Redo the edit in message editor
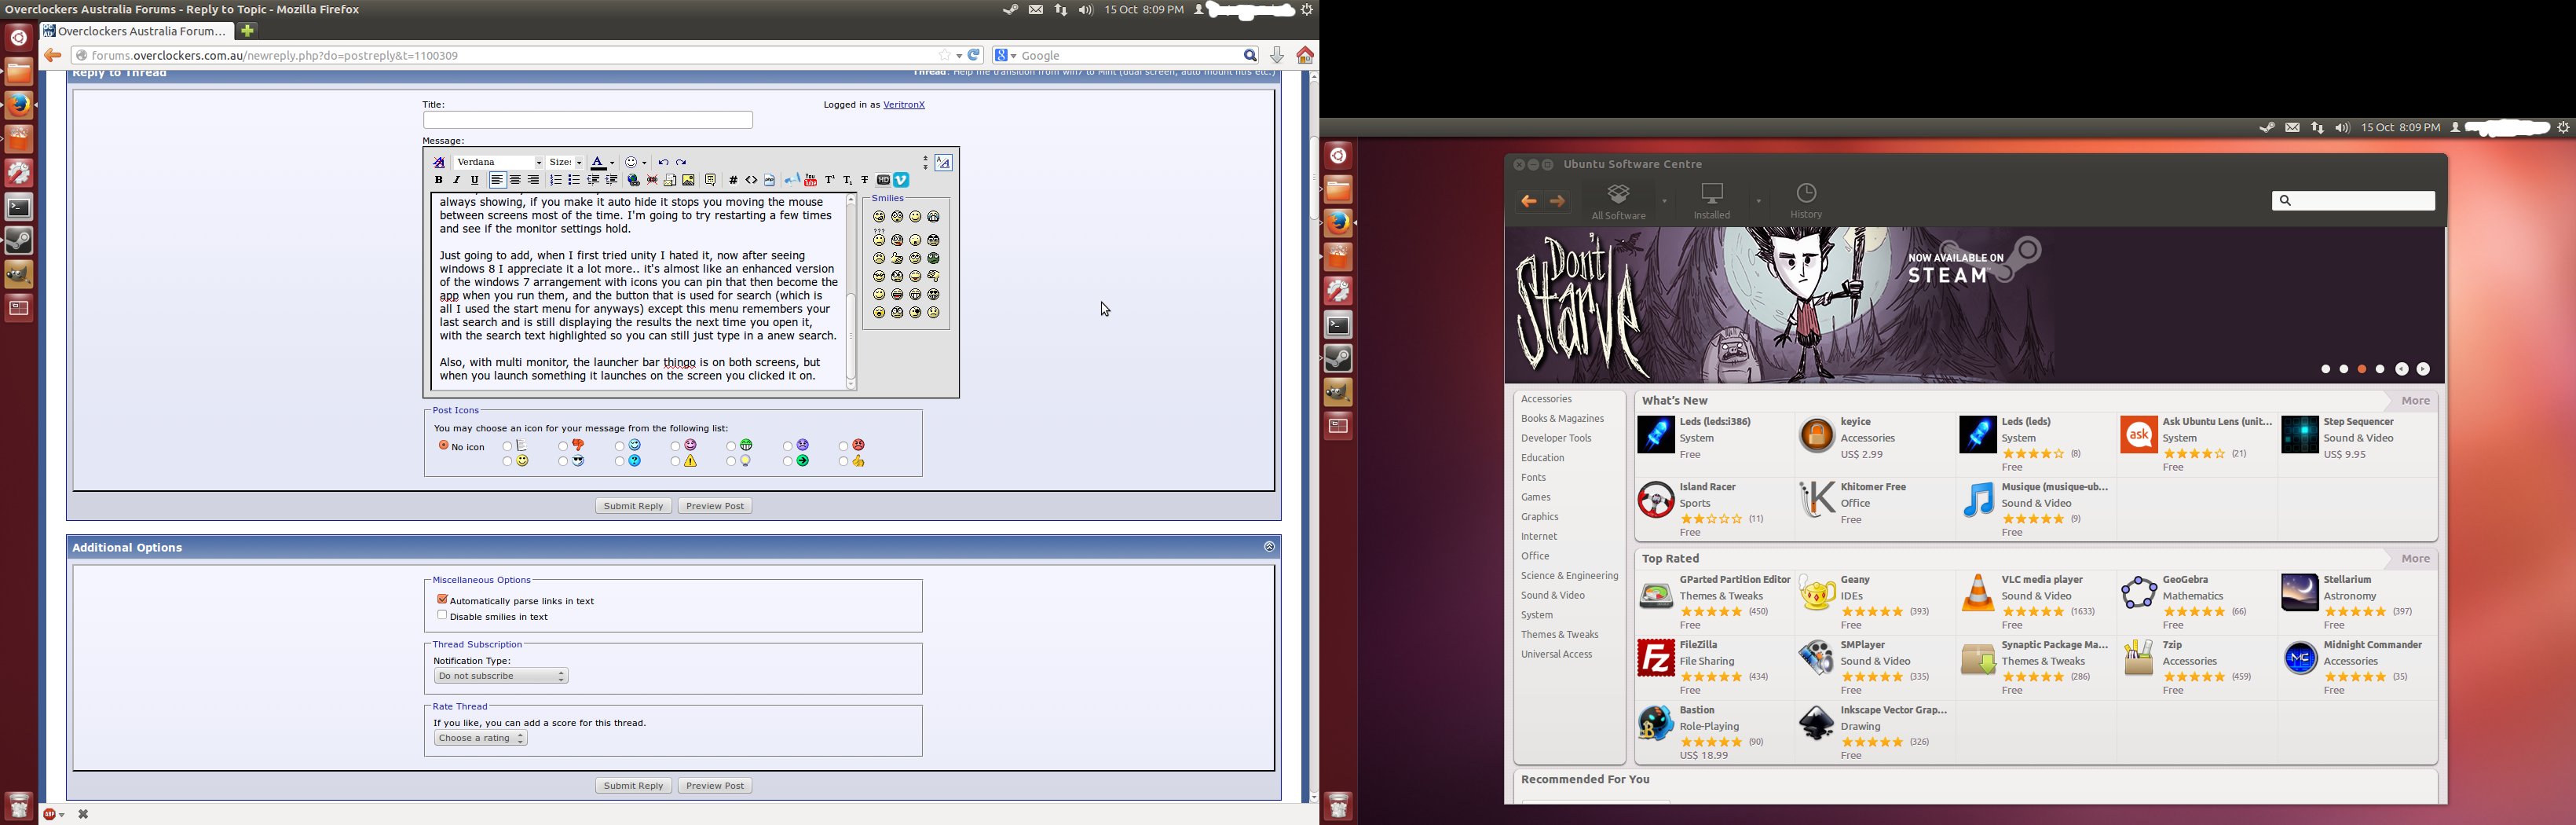The height and width of the screenshot is (825, 2576). click(x=682, y=163)
